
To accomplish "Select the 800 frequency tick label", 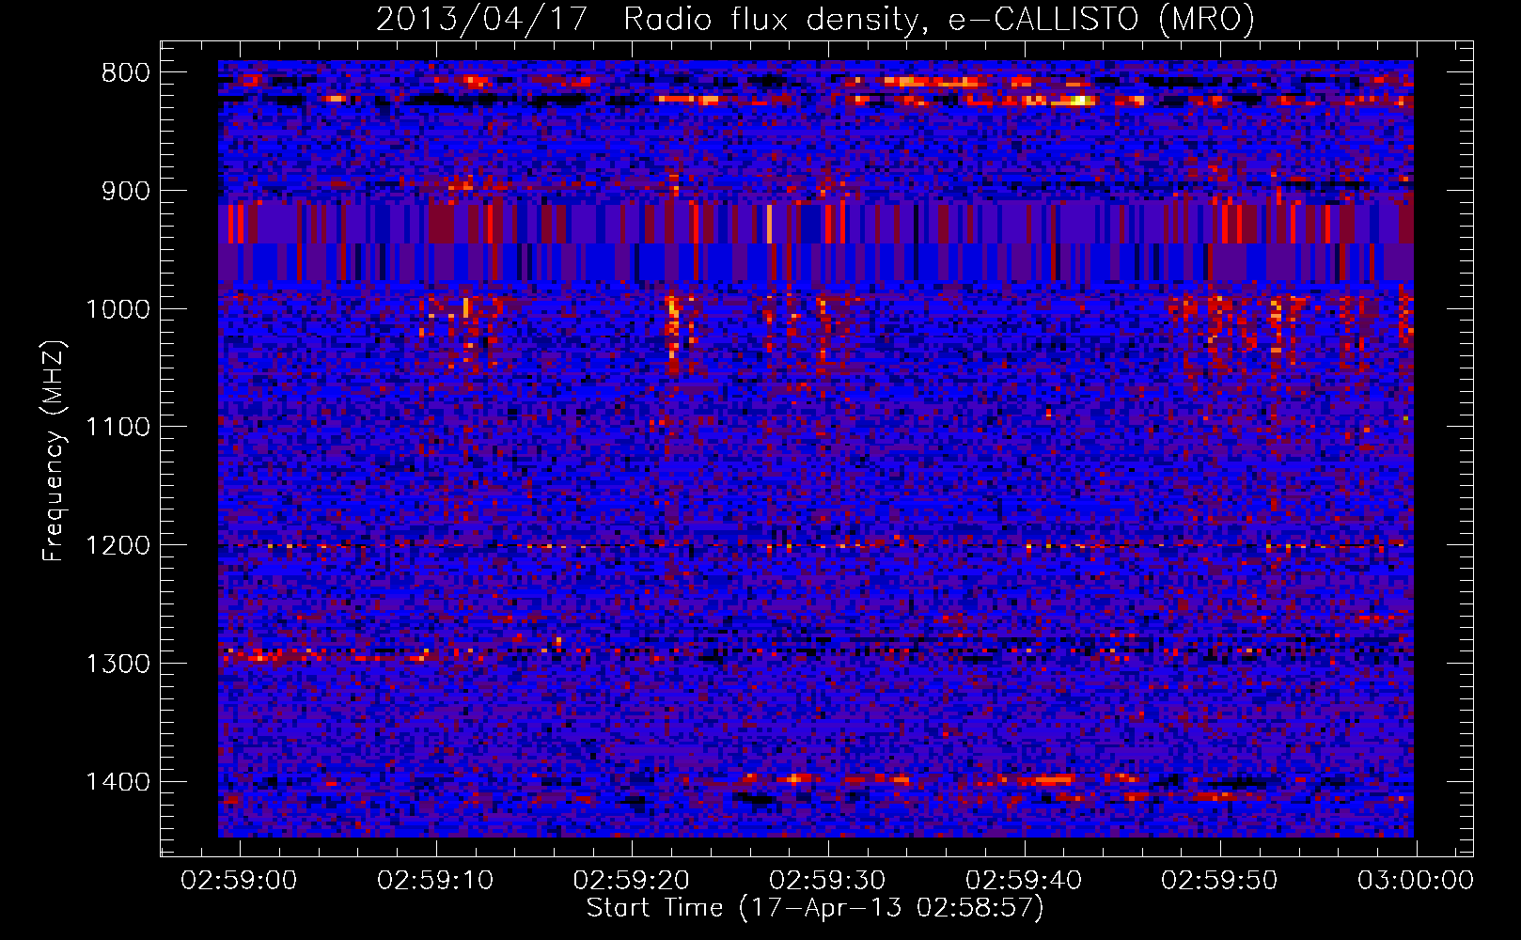I will pos(126,73).
